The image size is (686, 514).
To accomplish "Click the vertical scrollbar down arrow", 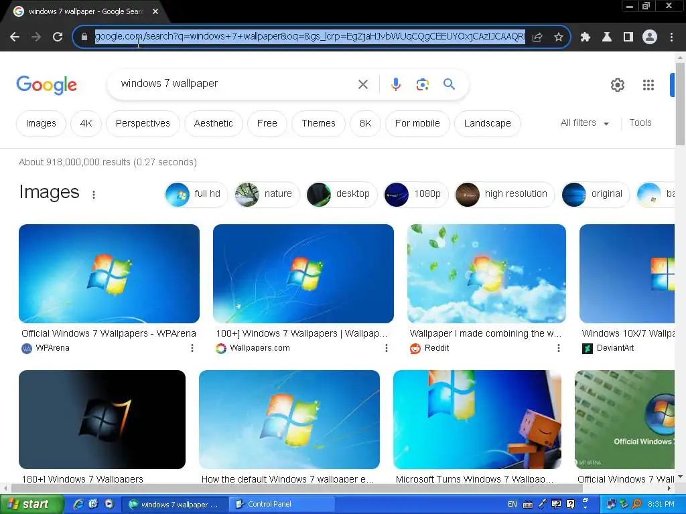I will tap(680, 477).
